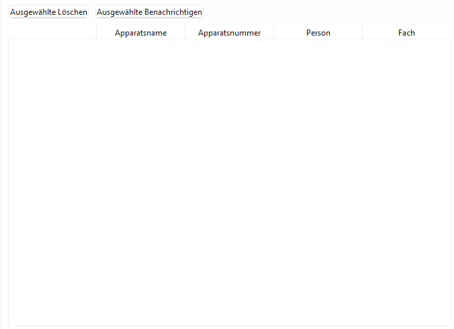The image size is (454, 329).
Task: Click divider between Apparatsname and Apparatsnummer headers
Action: (x=185, y=32)
